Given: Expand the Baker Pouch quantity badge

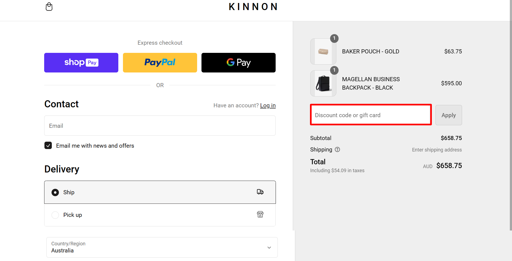Looking at the screenshot, I should (335, 38).
